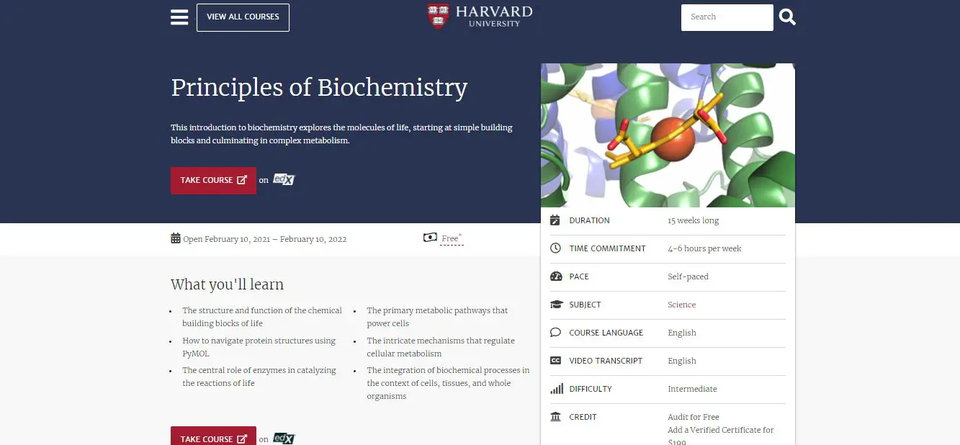Viewport: 960px width, 445px height.
Task: Click the CC video transcript icon
Action: (555, 360)
